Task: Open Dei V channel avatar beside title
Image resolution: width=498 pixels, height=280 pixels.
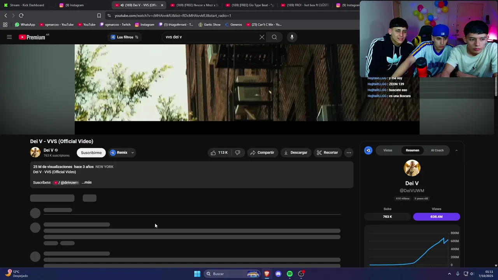Action: click(x=35, y=152)
